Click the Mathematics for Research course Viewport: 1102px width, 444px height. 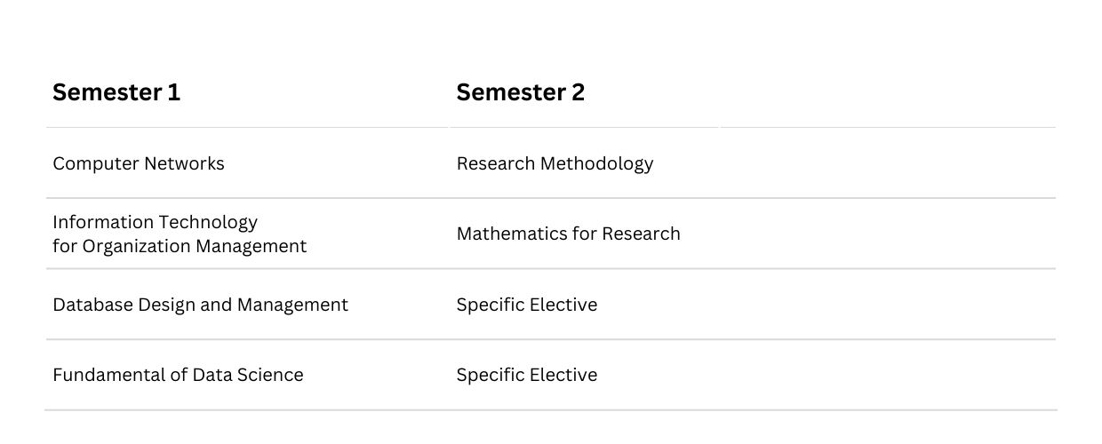pyautogui.click(x=569, y=234)
